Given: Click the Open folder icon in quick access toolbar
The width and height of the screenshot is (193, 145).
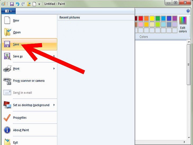Looking at the screenshot, I should tap(29, 4).
